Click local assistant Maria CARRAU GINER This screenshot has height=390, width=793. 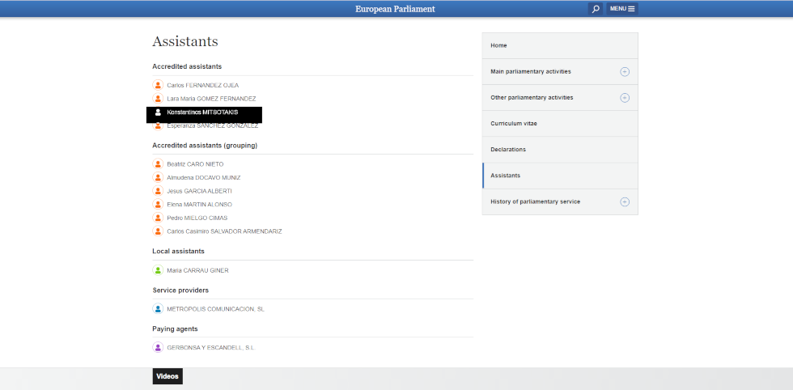[x=197, y=270]
